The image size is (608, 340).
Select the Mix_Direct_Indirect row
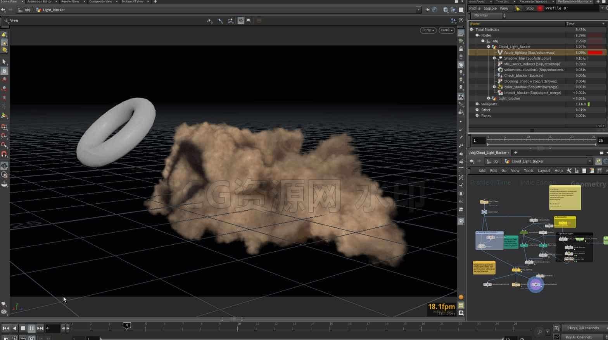(x=537, y=64)
